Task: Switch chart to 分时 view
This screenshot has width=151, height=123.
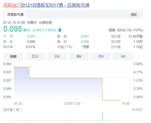Action: click(x=13, y=56)
